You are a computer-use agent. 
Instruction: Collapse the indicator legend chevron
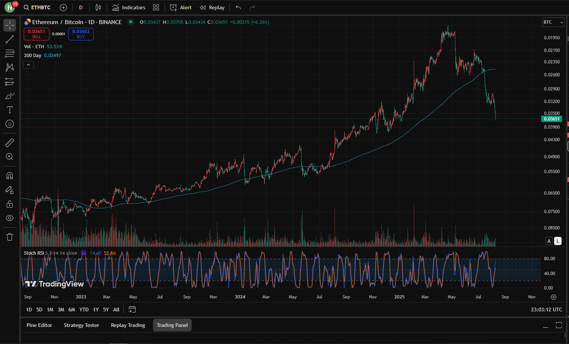pos(29,65)
